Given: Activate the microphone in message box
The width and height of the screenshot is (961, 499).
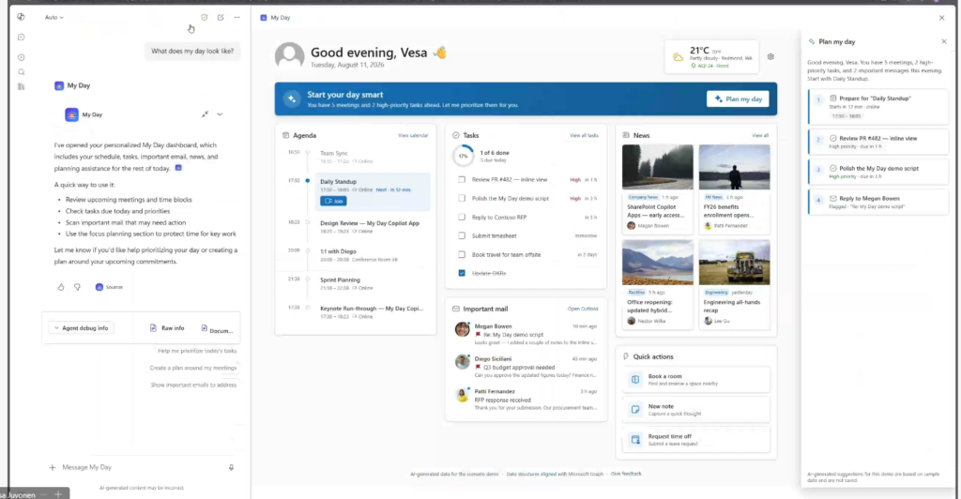Looking at the screenshot, I should tap(231, 467).
